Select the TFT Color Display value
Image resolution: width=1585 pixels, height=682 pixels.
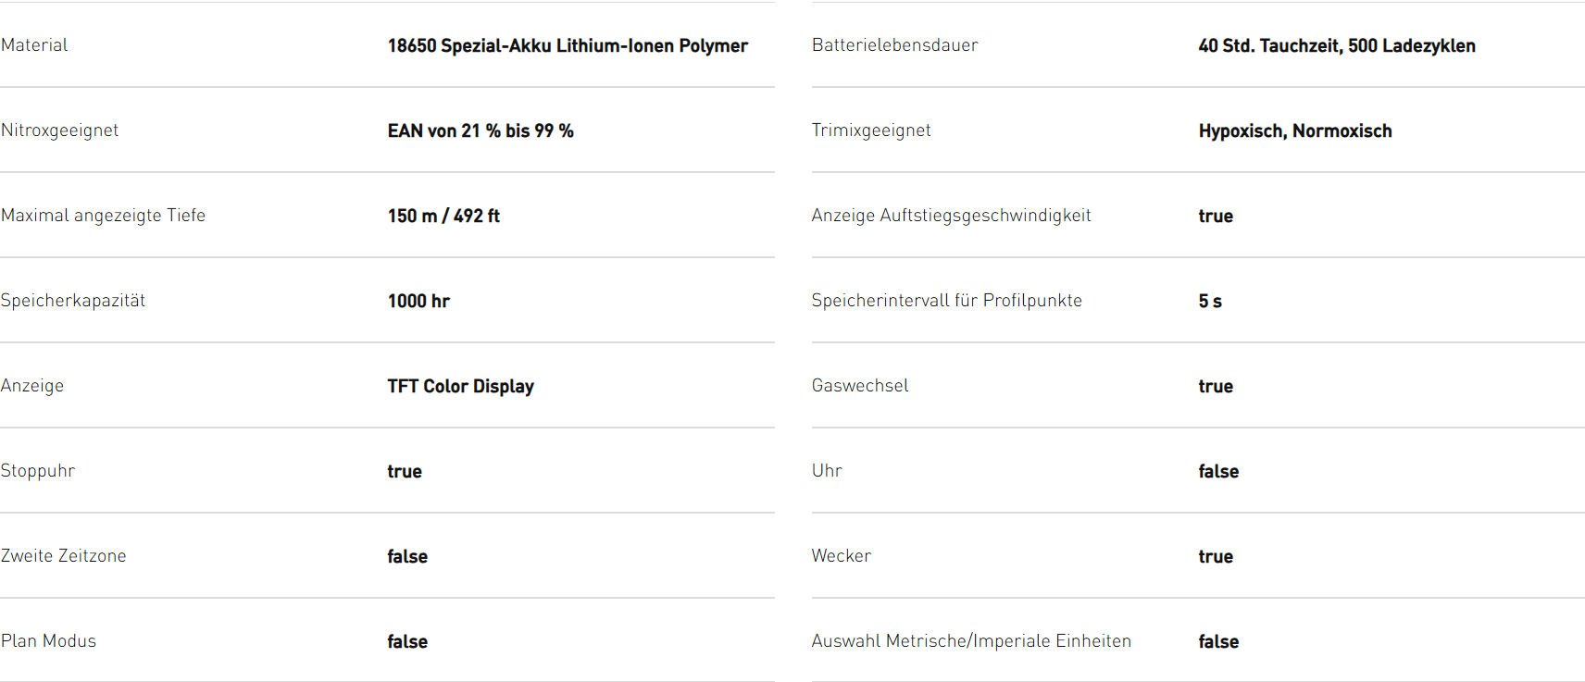460,387
